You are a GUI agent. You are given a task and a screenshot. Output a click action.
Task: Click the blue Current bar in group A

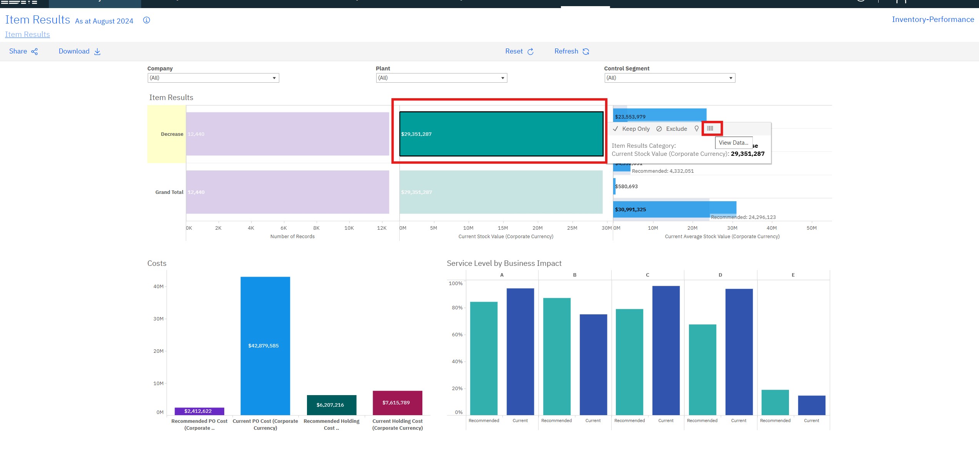[520, 352]
